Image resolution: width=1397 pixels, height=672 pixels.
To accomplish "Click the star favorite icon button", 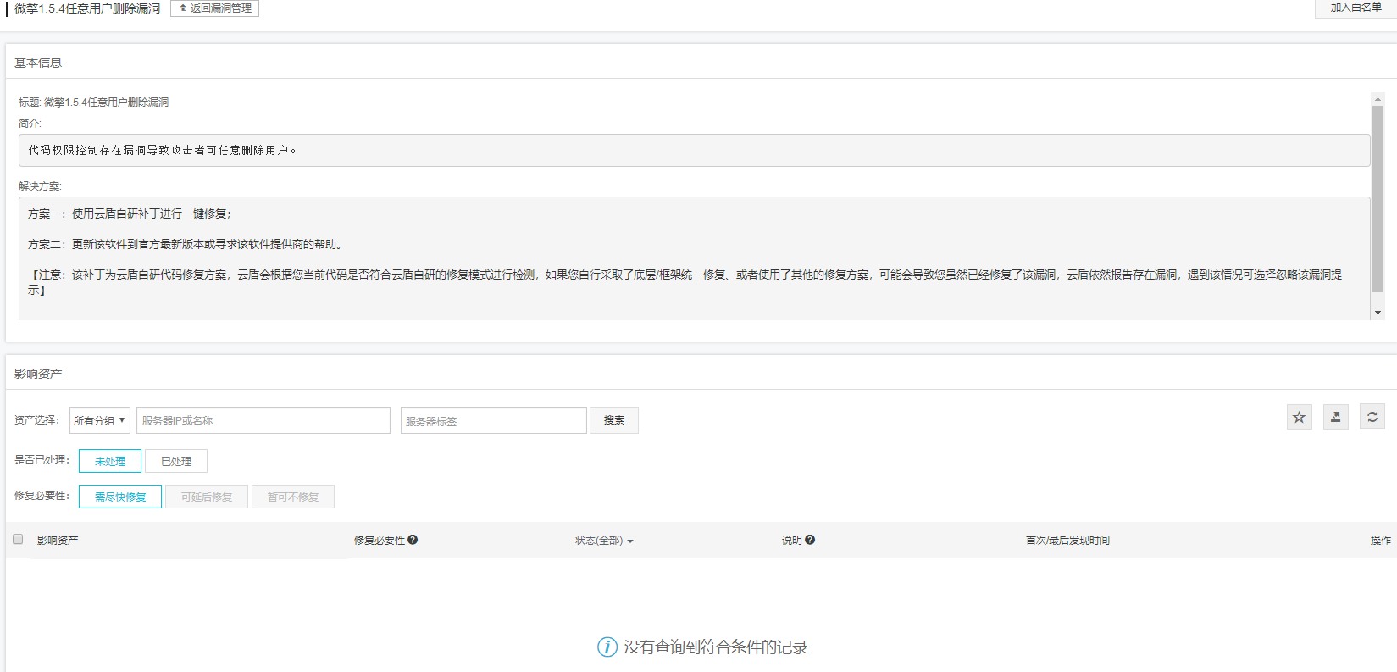I will (1299, 417).
